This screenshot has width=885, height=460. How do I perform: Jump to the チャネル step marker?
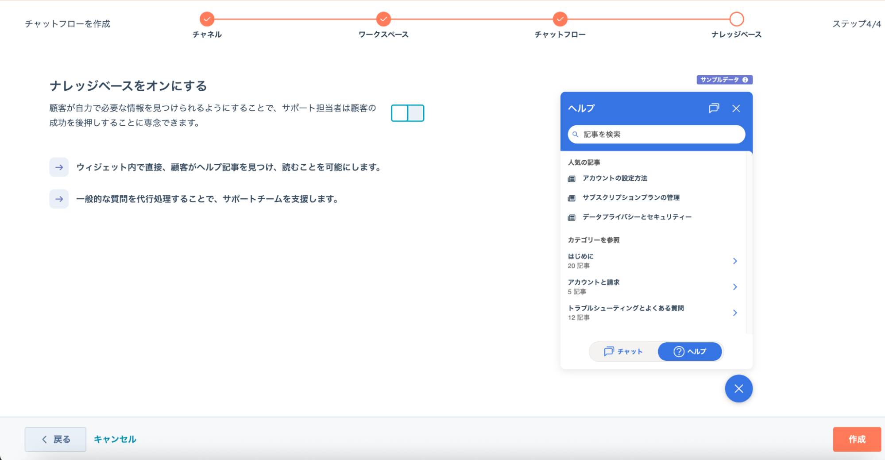[207, 19]
